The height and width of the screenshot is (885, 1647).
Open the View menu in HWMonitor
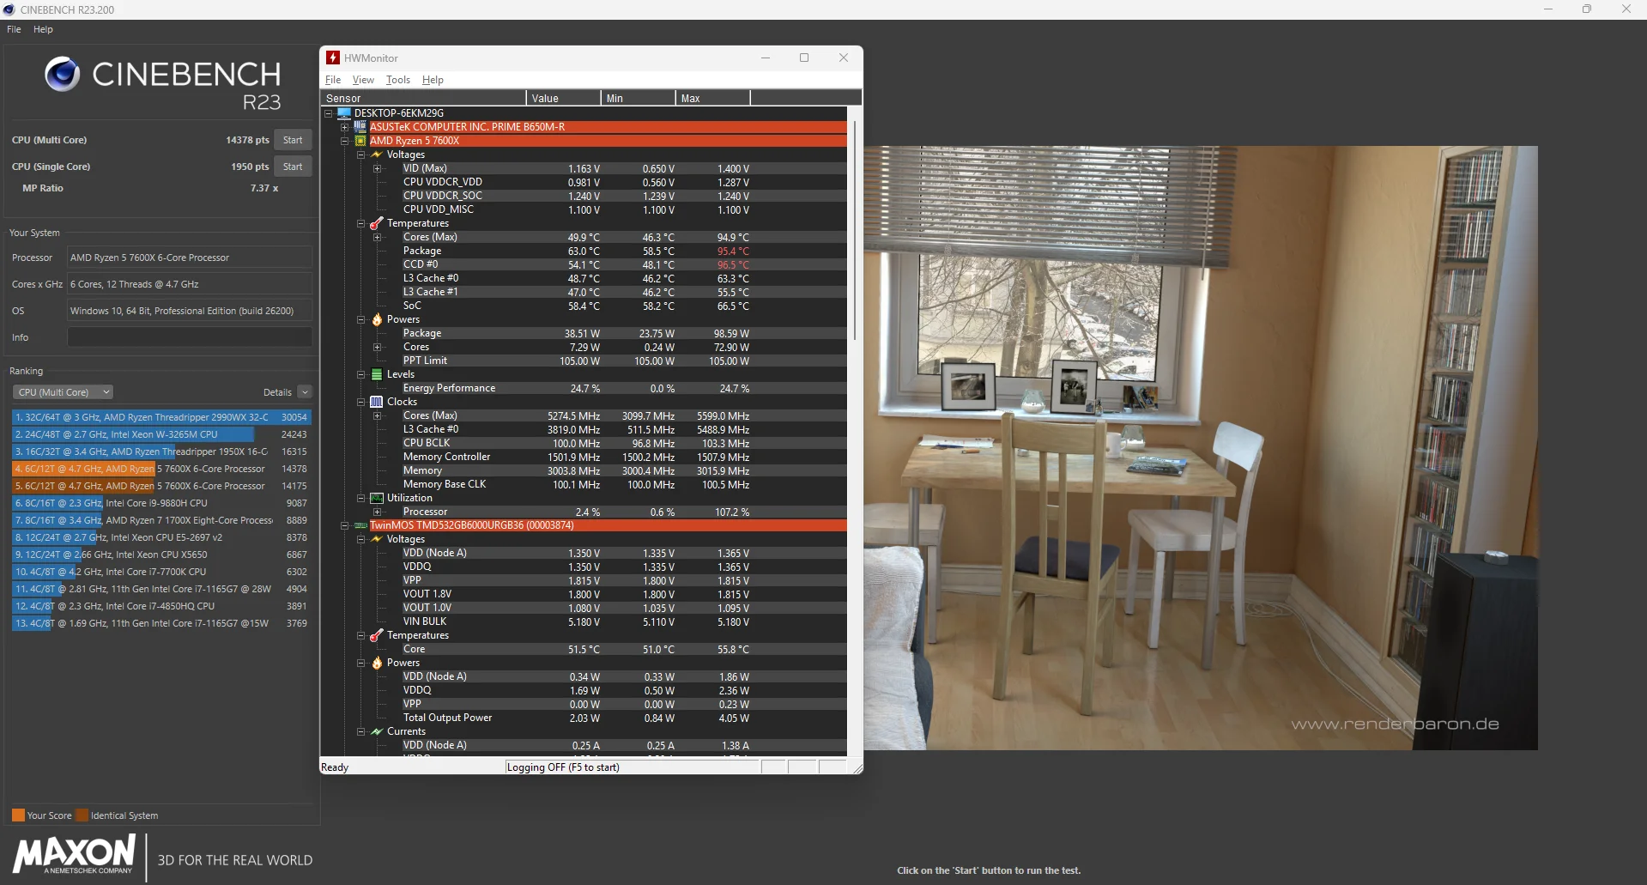point(363,80)
